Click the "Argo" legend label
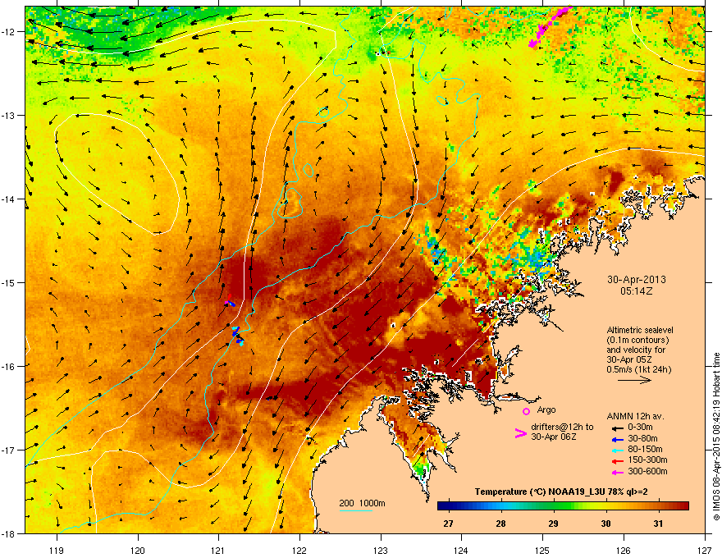Screen dimensions: 722x558 [546, 409]
